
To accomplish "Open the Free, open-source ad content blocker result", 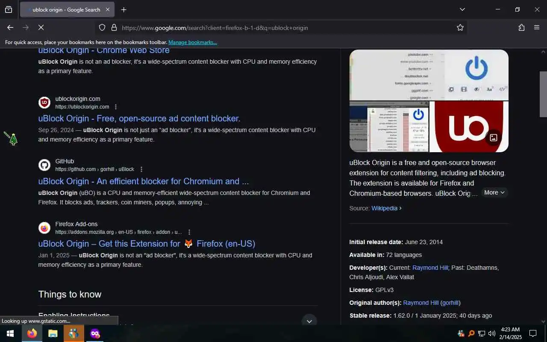I will 139,118.
